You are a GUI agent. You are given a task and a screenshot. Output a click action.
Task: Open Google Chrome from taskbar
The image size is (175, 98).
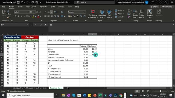coord(121,95)
